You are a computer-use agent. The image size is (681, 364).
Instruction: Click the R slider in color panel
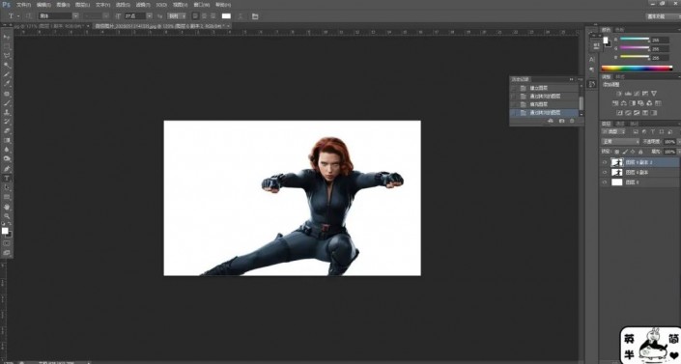[x=635, y=40]
